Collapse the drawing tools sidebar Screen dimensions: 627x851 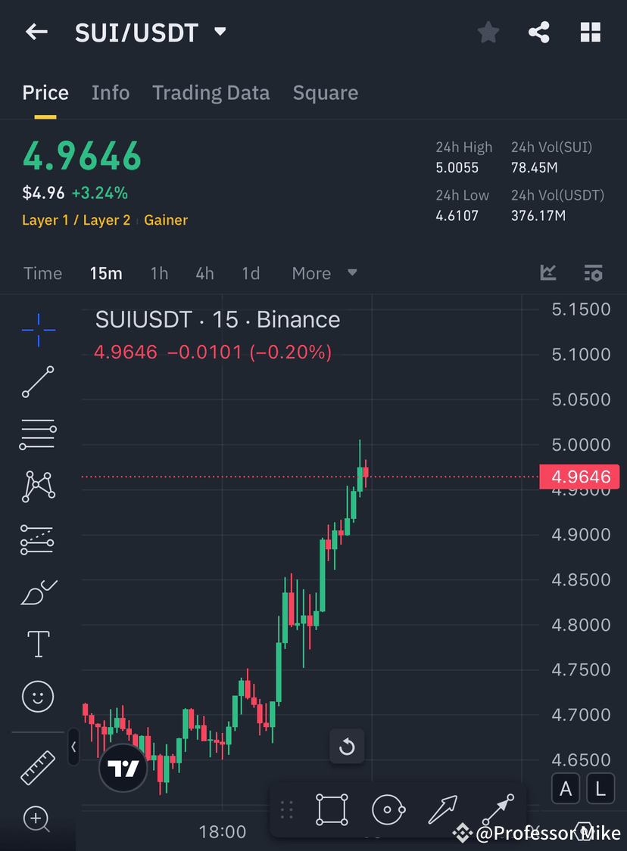pos(73,747)
